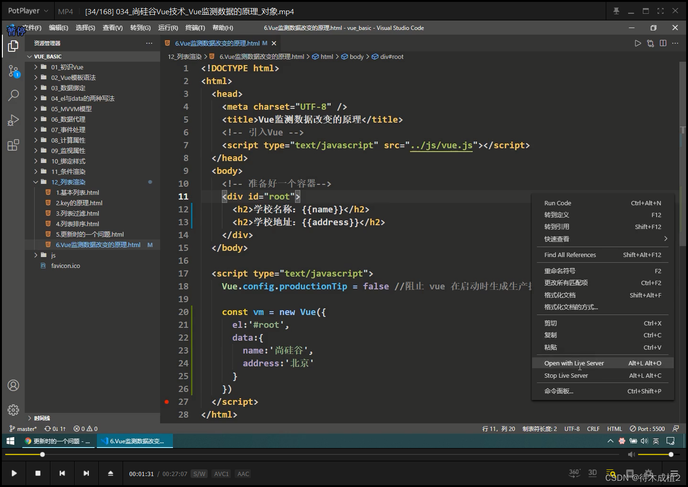Click the Open Changes compare icon

(650, 43)
